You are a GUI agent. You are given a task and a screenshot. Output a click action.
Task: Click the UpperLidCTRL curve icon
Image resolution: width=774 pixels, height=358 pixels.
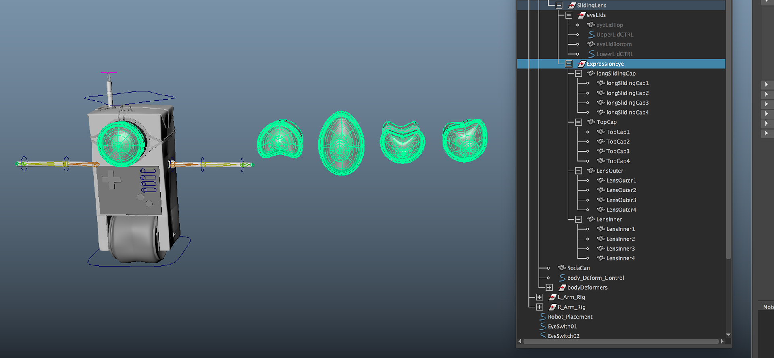pos(591,35)
